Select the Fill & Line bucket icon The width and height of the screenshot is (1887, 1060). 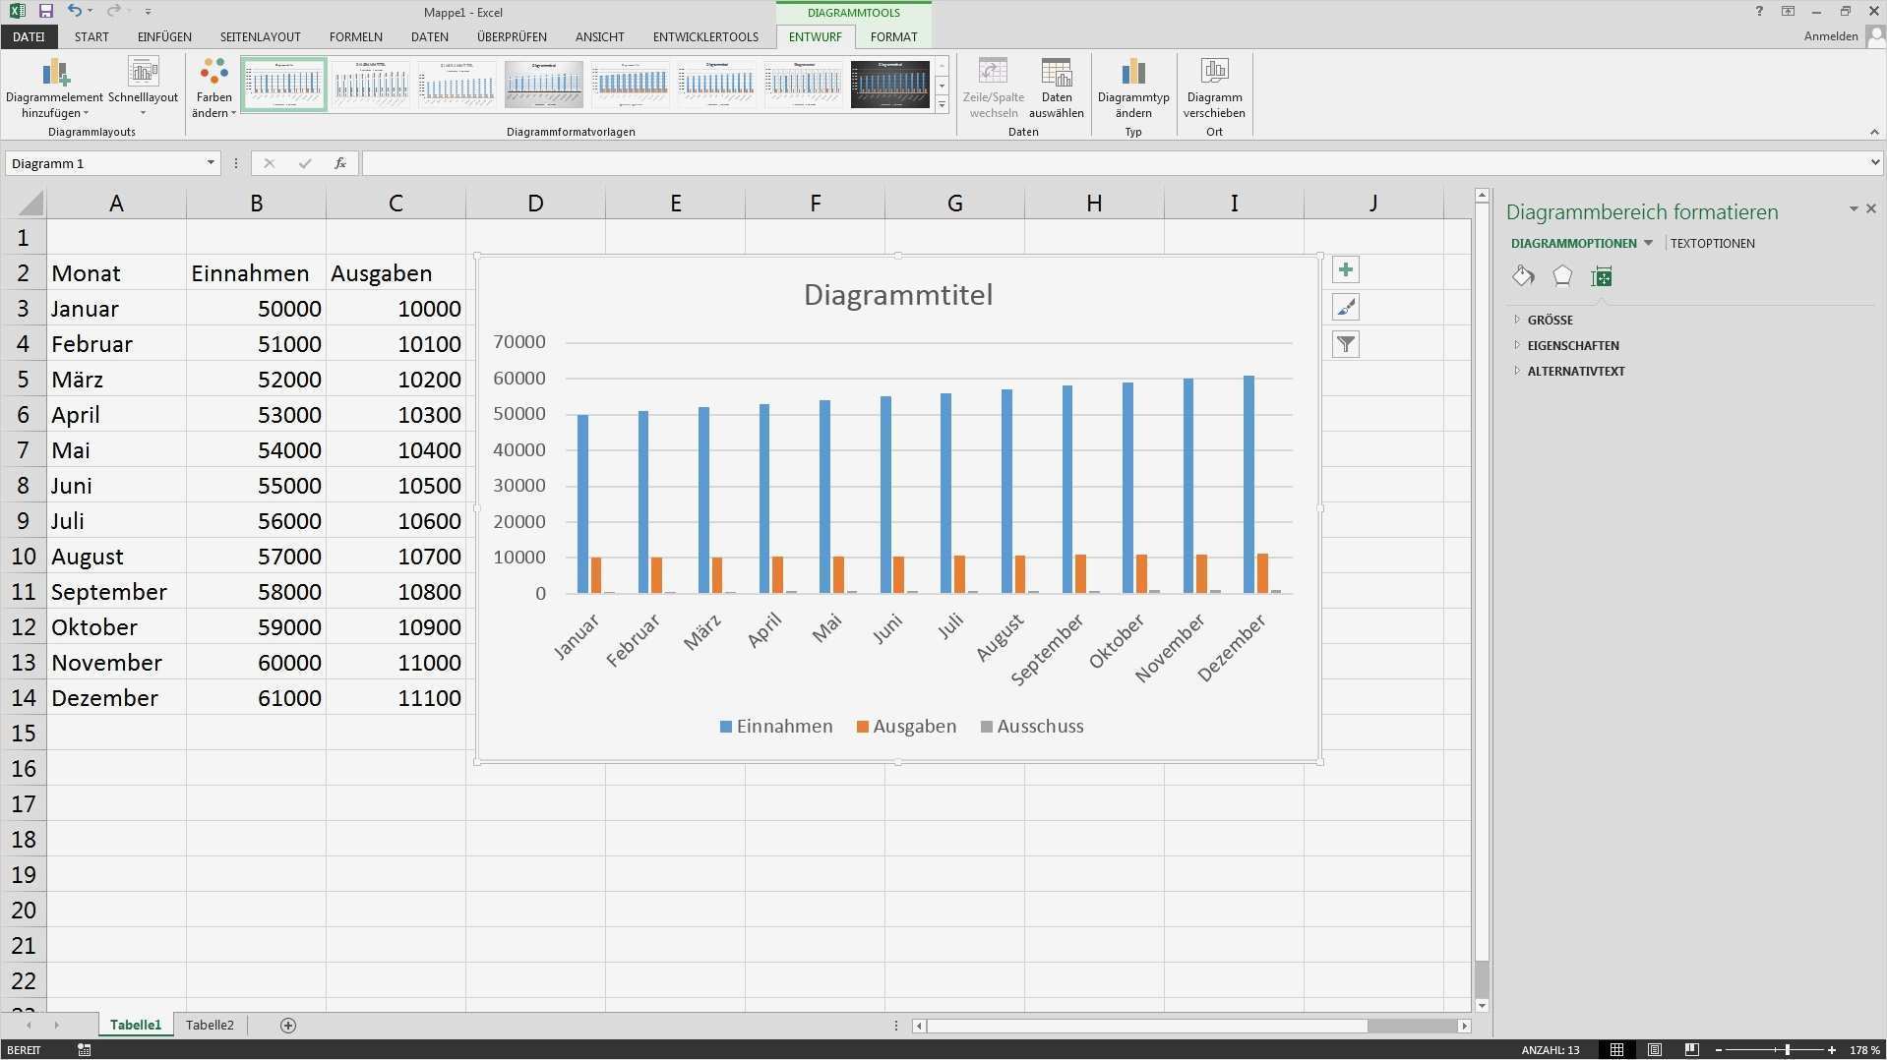1523,277
